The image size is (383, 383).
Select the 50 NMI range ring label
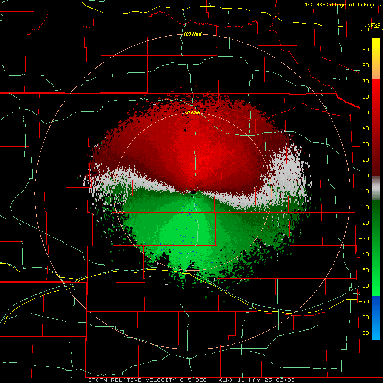click(192, 113)
